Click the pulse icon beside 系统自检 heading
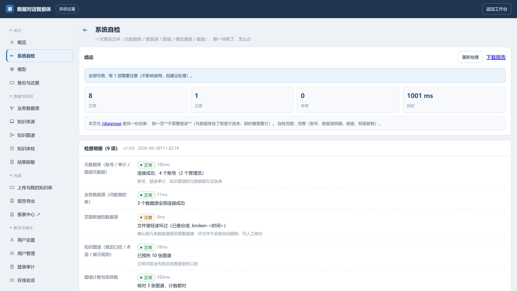 pos(85,30)
